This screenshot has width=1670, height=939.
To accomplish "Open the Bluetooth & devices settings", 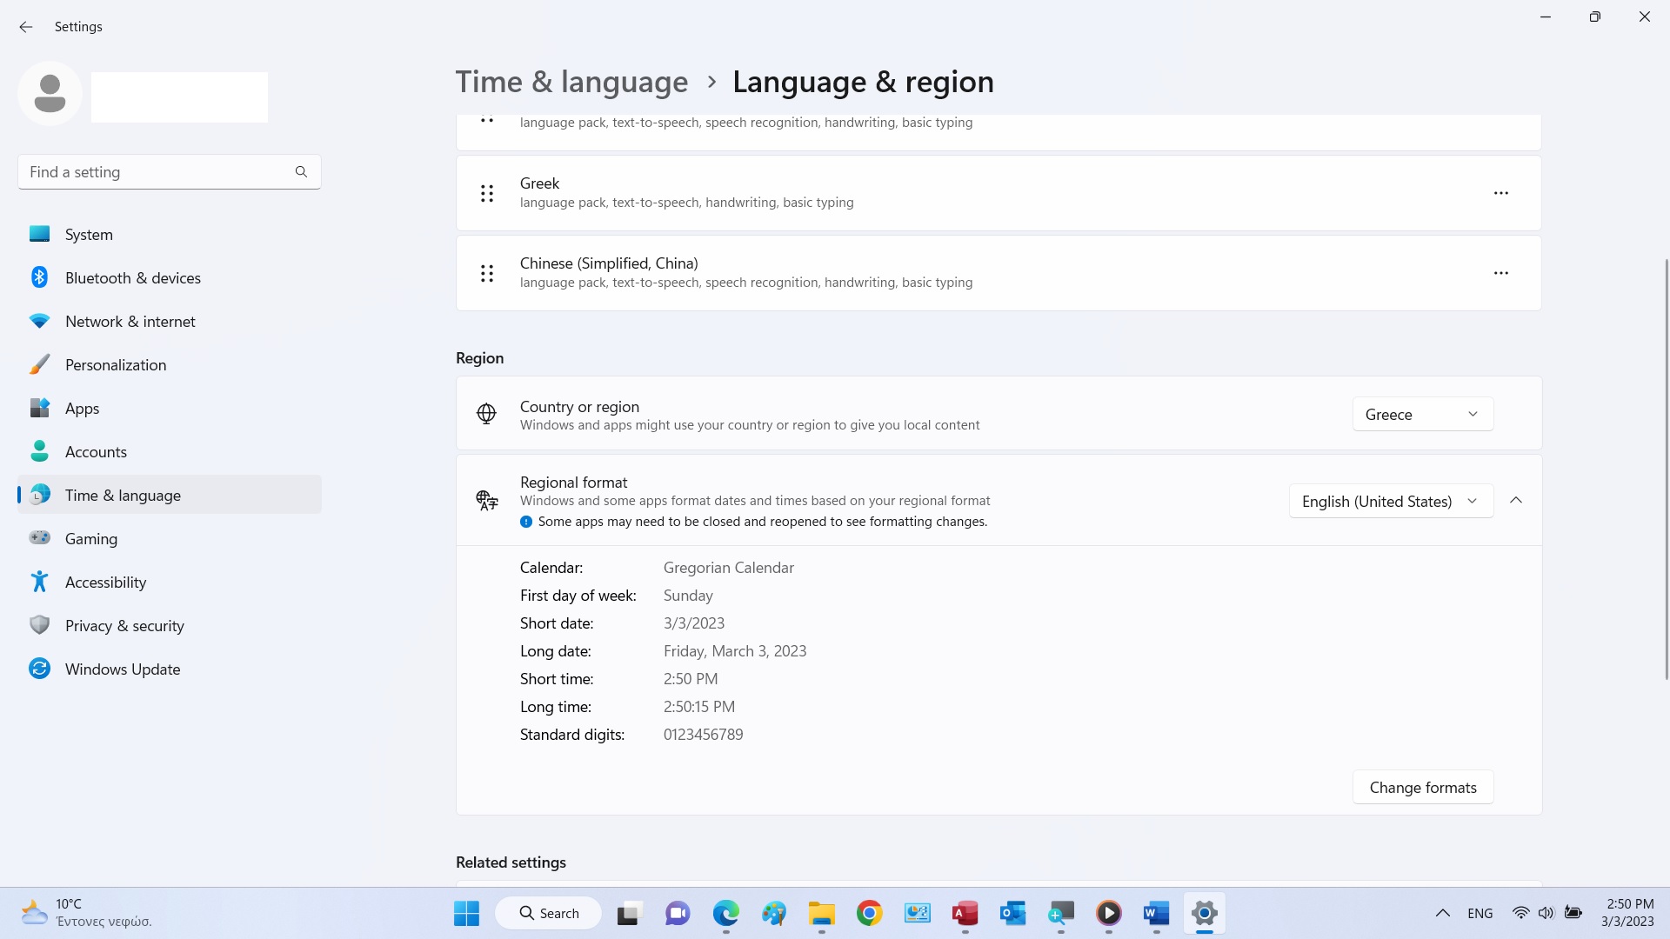I will coord(132,278).
